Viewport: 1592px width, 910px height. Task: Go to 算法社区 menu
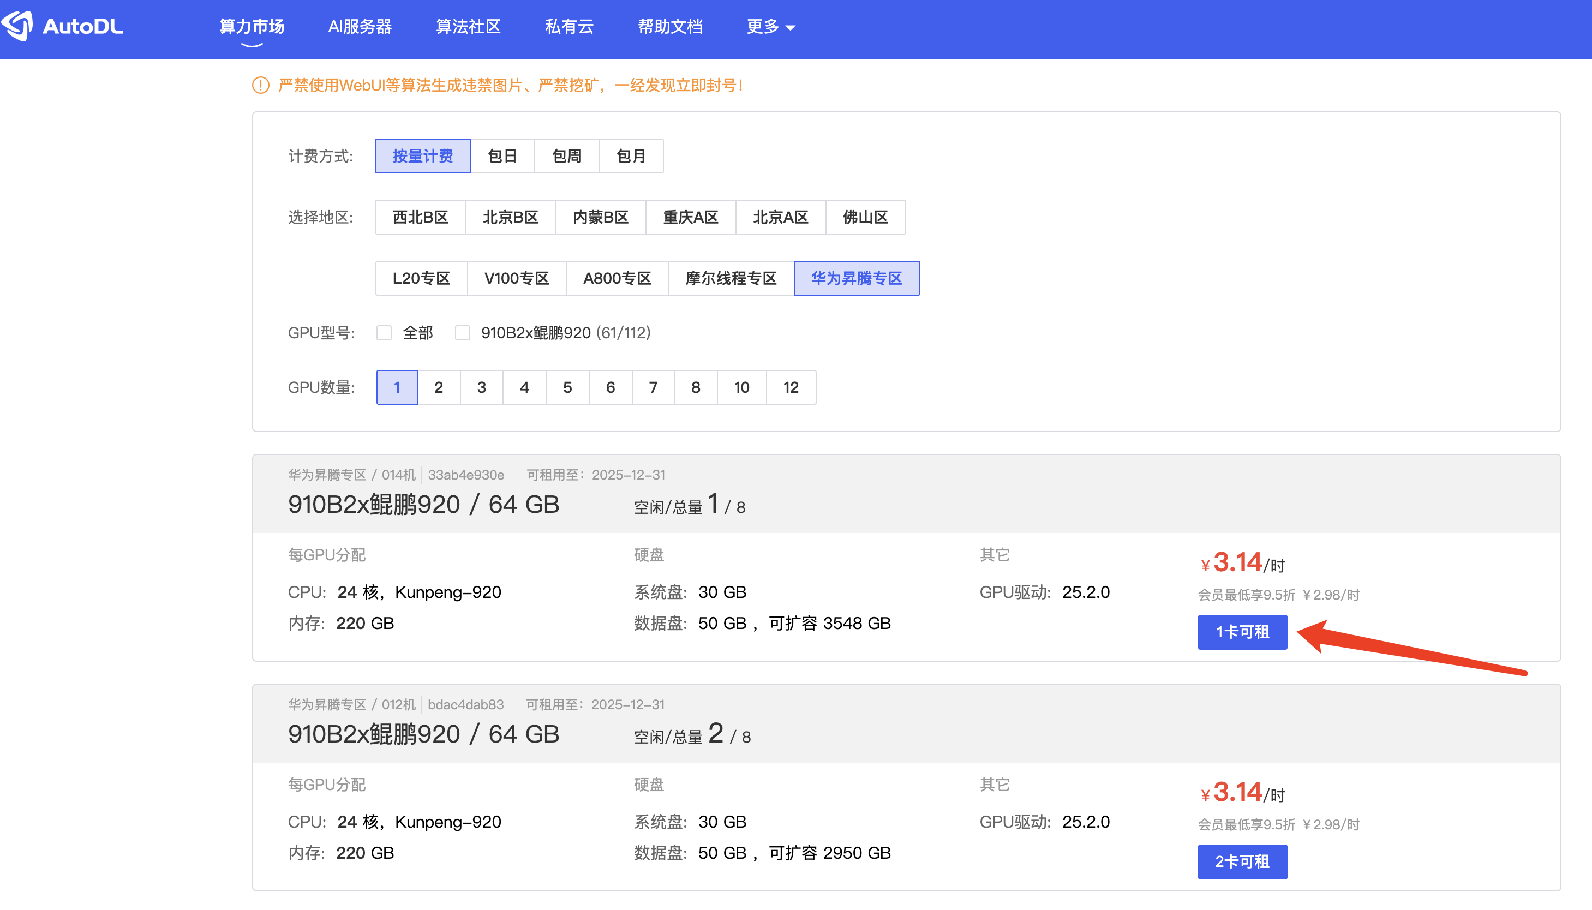coord(468,27)
